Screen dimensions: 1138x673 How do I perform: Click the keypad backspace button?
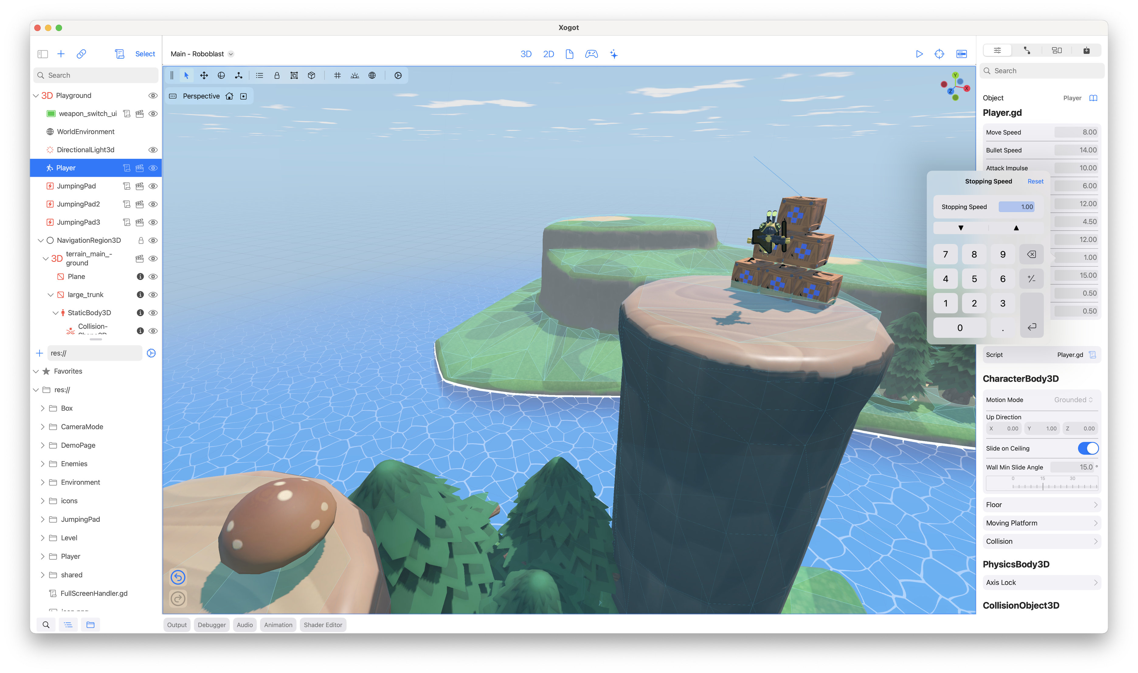click(x=1031, y=255)
